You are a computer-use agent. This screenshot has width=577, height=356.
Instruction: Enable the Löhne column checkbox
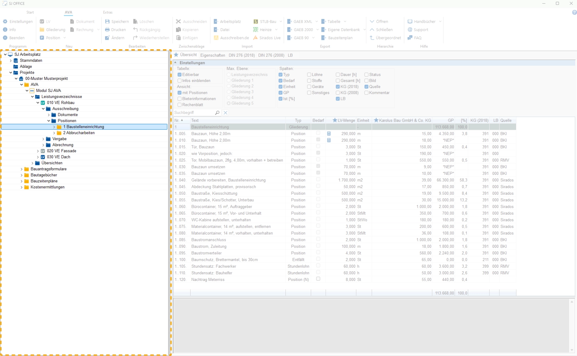(x=309, y=75)
